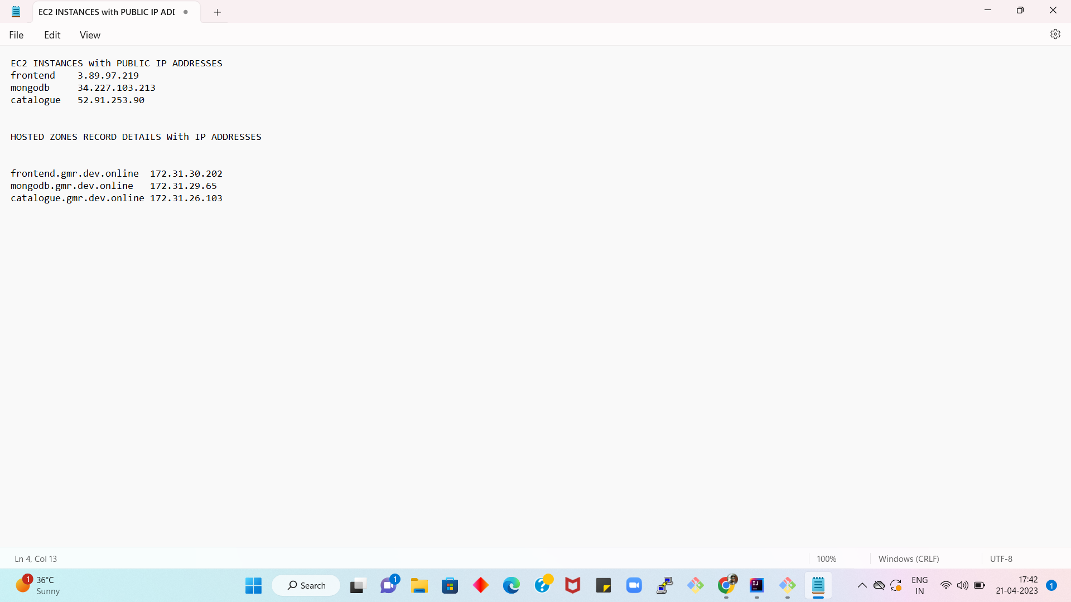Image resolution: width=1071 pixels, height=602 pixels.
Task: Expand hidden icons in the system tray
Action: coord(862,586)
